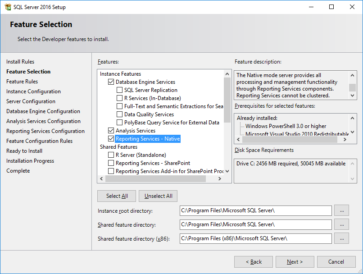Select Feature Configuration Rules step
The image size is (363, 274).
click(x=39, y=141)
